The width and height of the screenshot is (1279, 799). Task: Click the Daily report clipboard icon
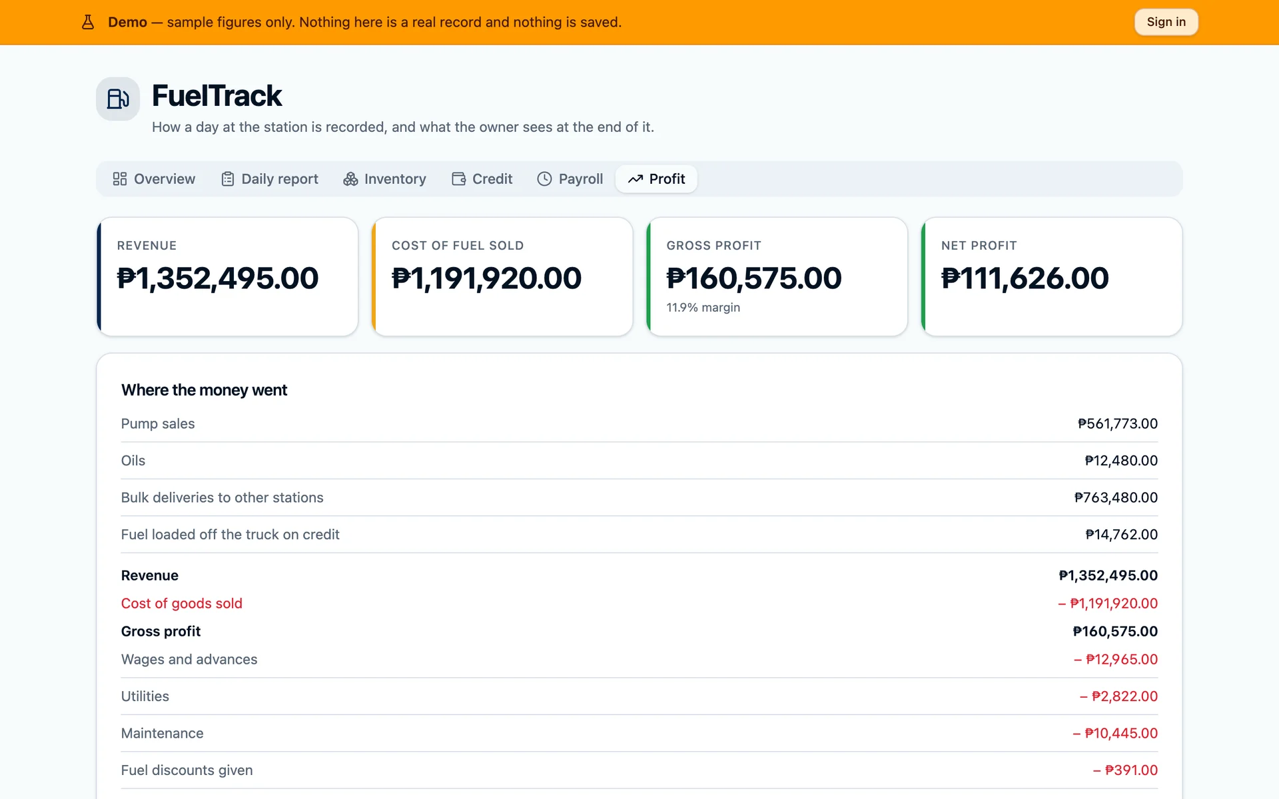pyautogui.click(x=228, y=179)
